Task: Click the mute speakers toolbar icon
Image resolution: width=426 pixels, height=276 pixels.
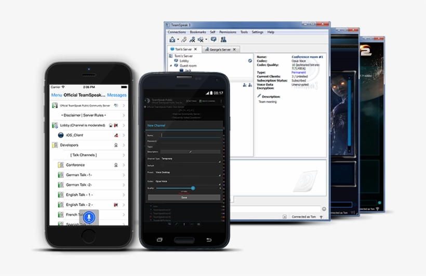Action: click(201, 40)
